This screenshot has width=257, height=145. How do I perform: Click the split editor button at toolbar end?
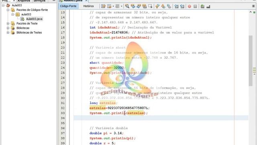(253, 6)
